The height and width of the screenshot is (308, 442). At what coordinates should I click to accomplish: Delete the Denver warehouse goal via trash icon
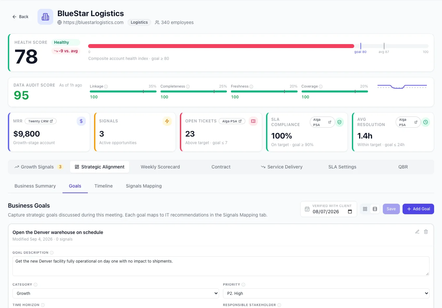pos(426,232)
